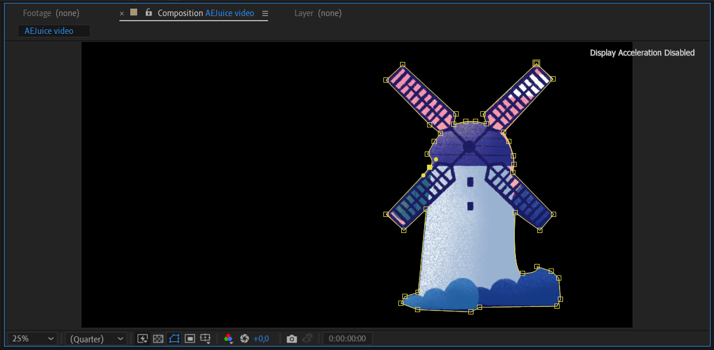Open grid and guide options icon

pos(205,339)
